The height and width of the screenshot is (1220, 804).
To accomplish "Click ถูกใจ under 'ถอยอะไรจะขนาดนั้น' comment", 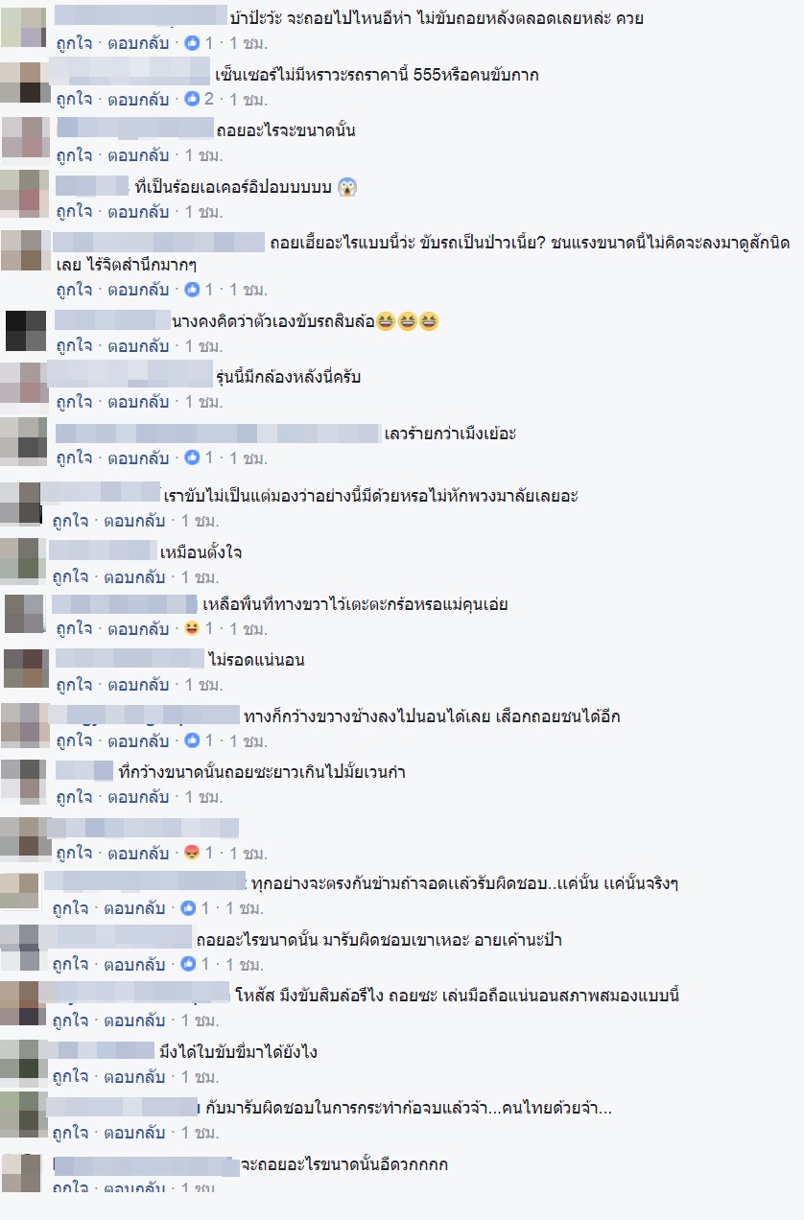I will point(74,155).
